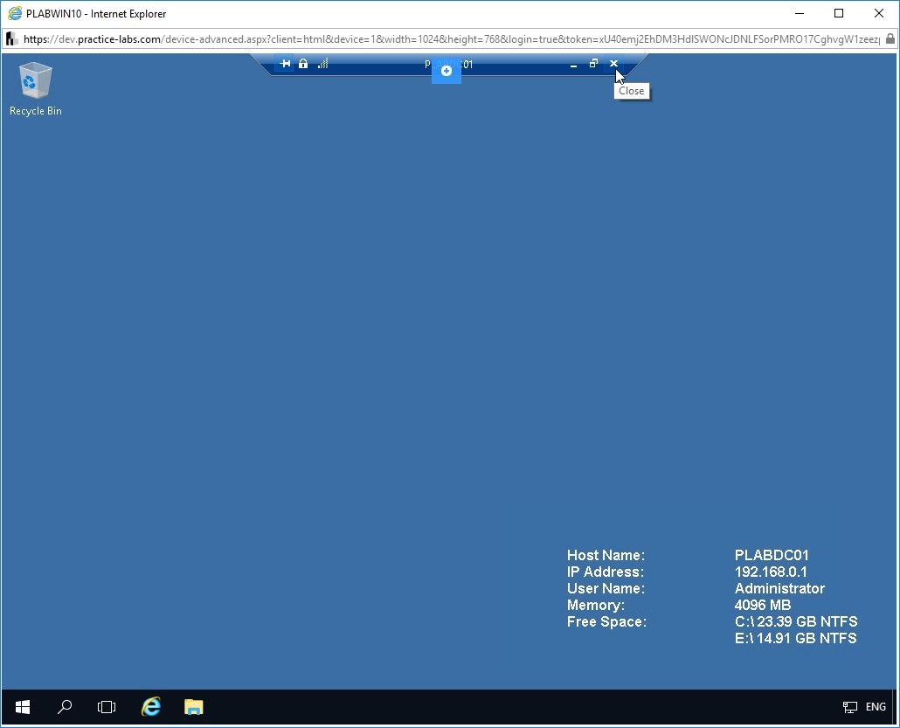
Task: Click the 4096 MB memory value
Action: point(763,605)
